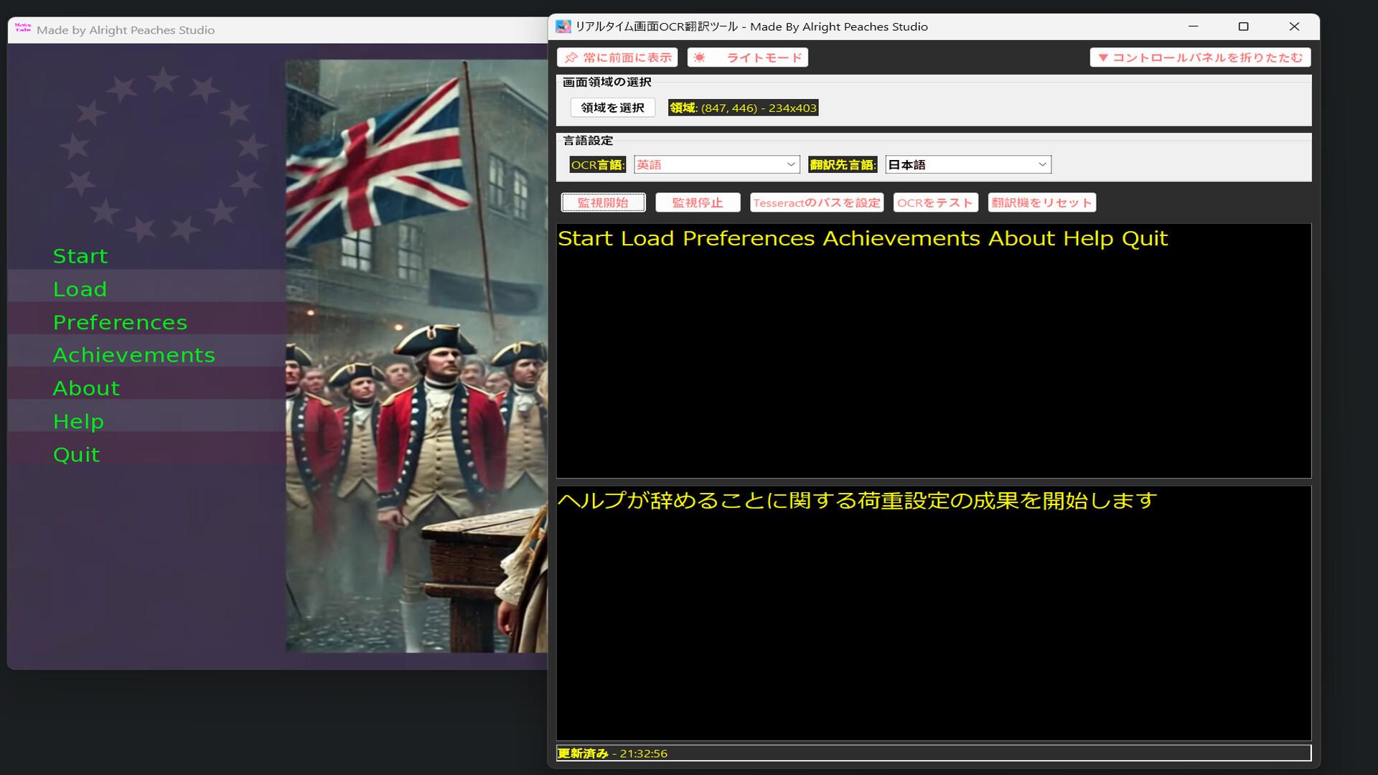Select Achievements in the game menu
This screenshot has height=775, width=1378.
coord(133,354)
